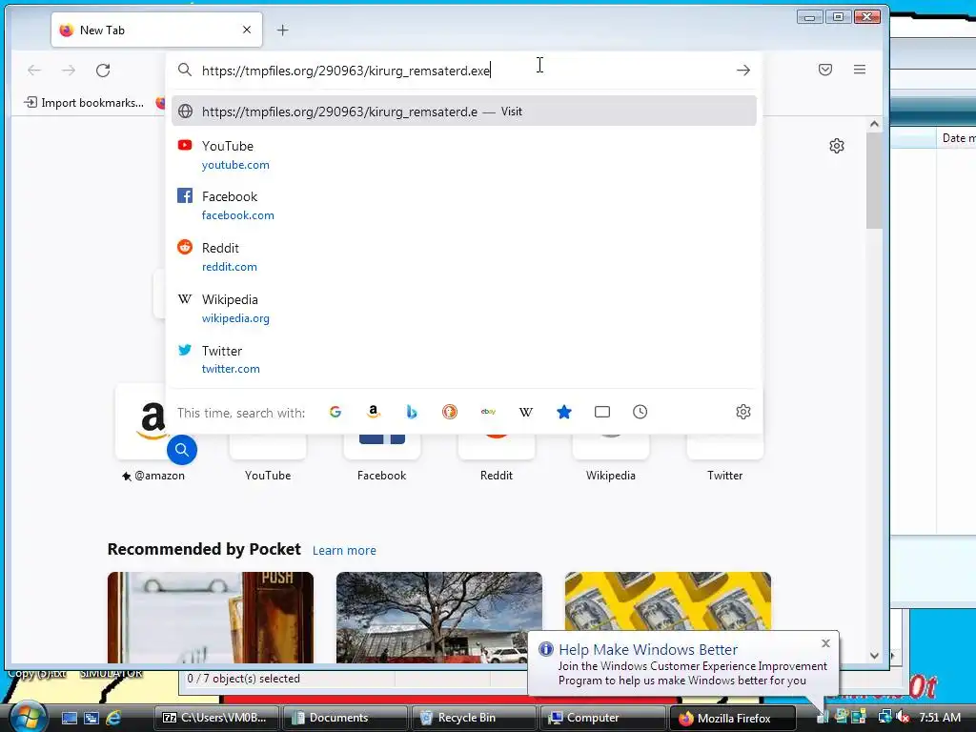
Task: Search bookmarks using the star icon
Action: [564, 412]
